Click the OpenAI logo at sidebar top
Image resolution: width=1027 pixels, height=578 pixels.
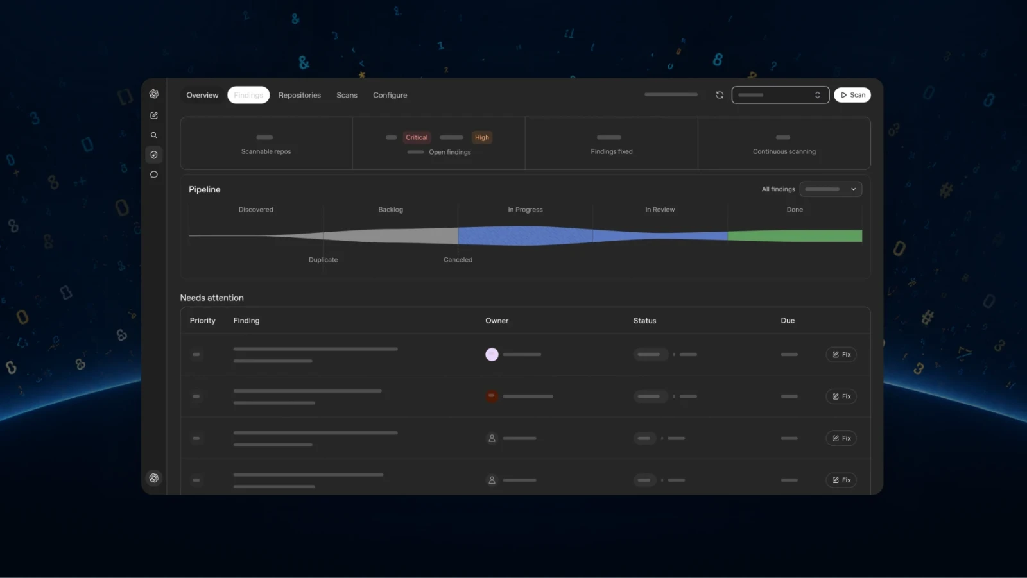point(154,94)
